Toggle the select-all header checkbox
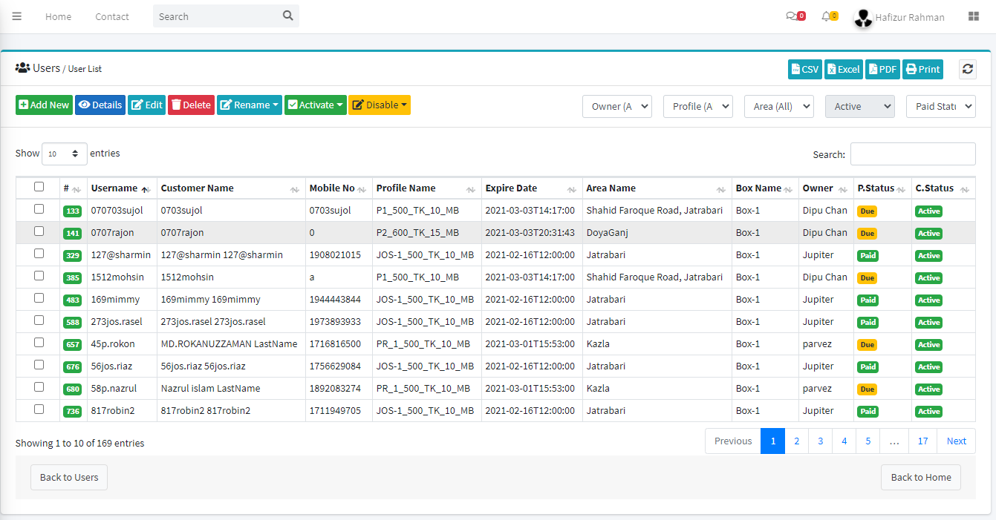The height and width of the screenshot is (520, 996). [39, 187]
